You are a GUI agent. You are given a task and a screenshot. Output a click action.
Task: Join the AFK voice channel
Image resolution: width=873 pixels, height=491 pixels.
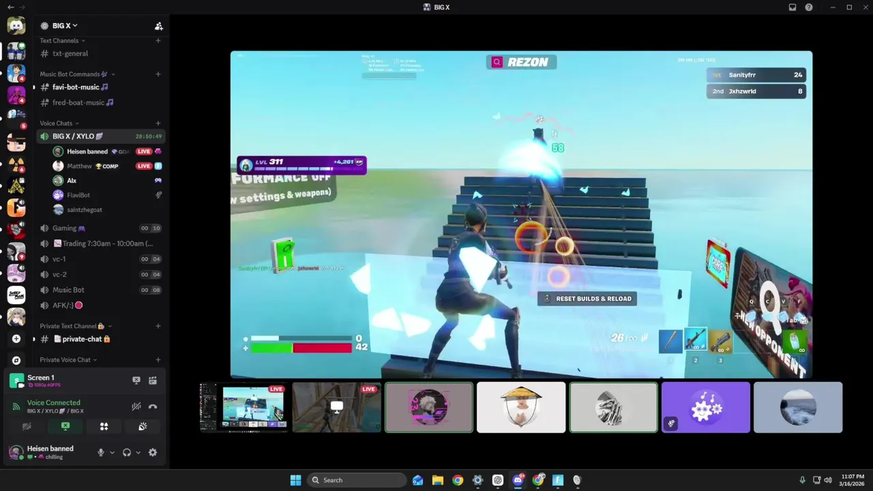coord(101,305)
